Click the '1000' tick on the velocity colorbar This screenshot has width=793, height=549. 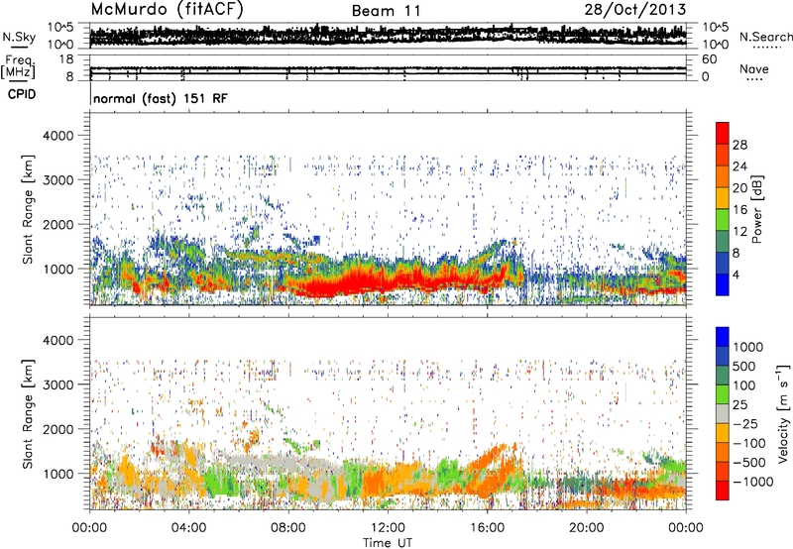click(748, 347)
